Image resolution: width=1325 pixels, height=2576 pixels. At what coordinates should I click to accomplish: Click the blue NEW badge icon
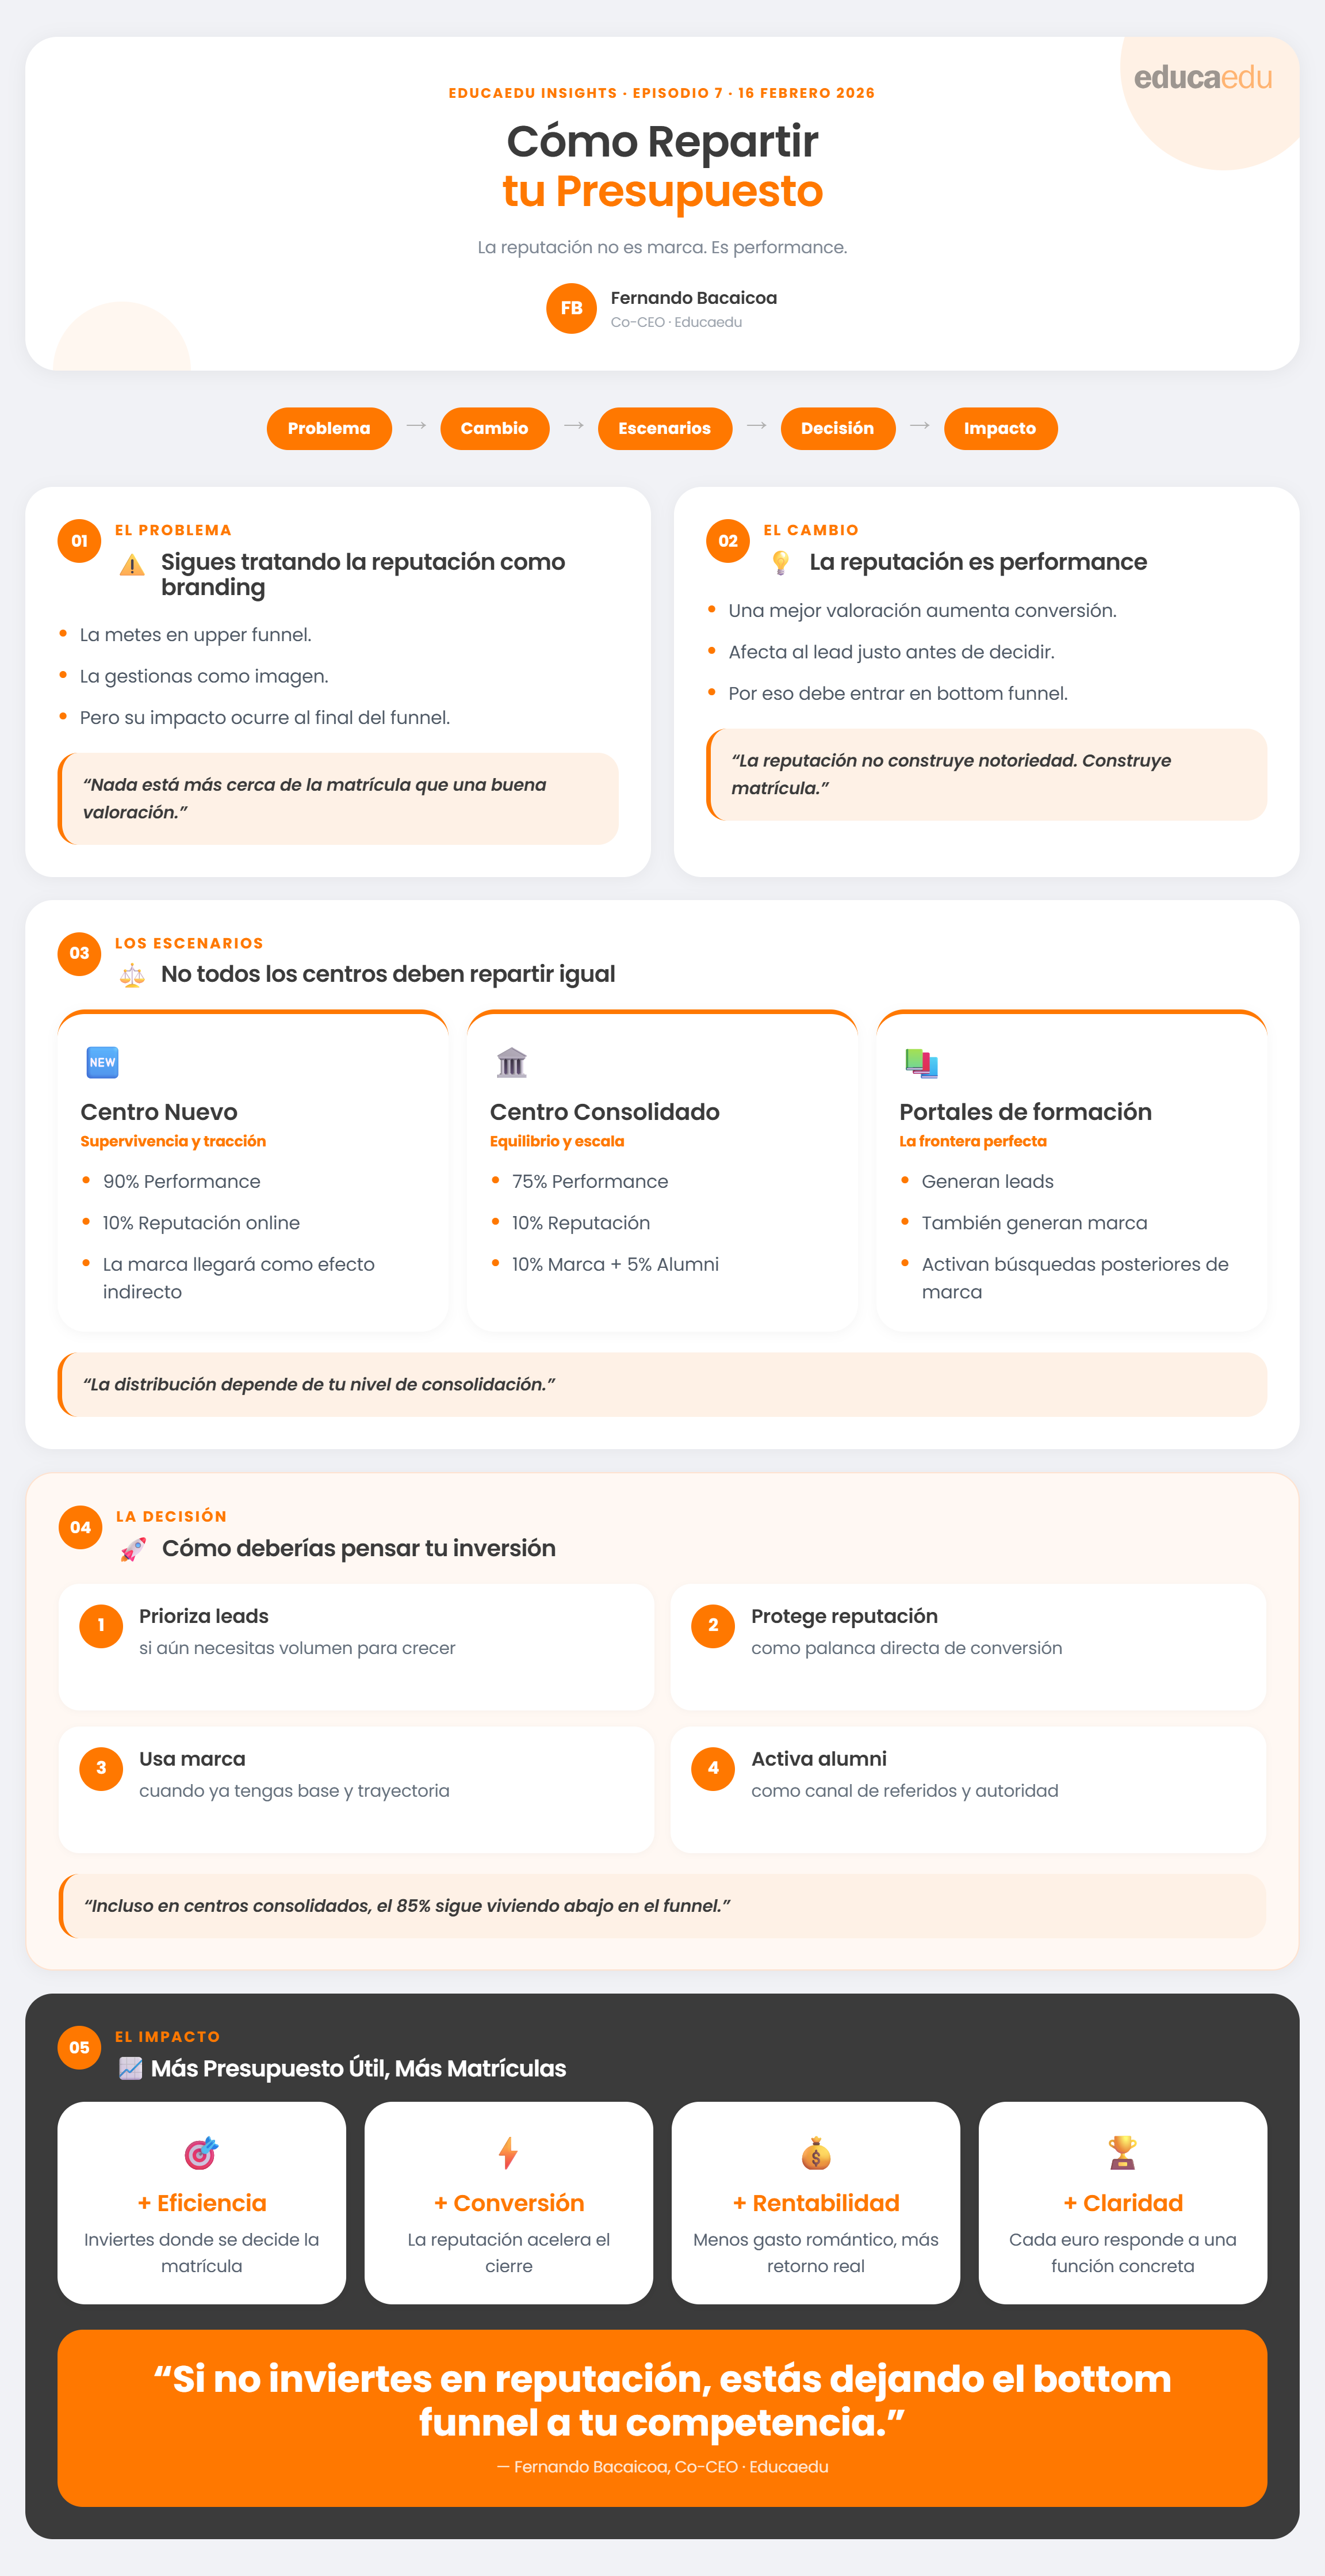[103, 1062]
